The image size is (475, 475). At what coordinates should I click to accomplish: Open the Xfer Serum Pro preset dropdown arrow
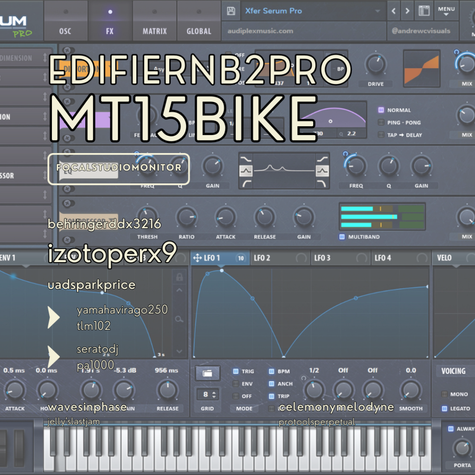pyautogui.click(x=378, y=11)
